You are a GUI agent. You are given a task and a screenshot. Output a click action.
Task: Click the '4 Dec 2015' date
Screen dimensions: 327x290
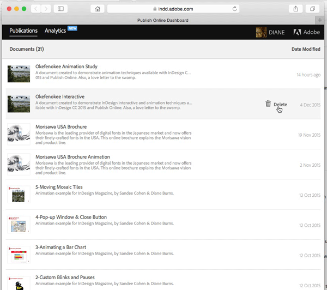[310, 105]
